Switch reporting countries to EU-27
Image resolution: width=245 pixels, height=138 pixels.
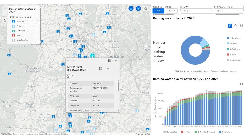click(171, 11)
